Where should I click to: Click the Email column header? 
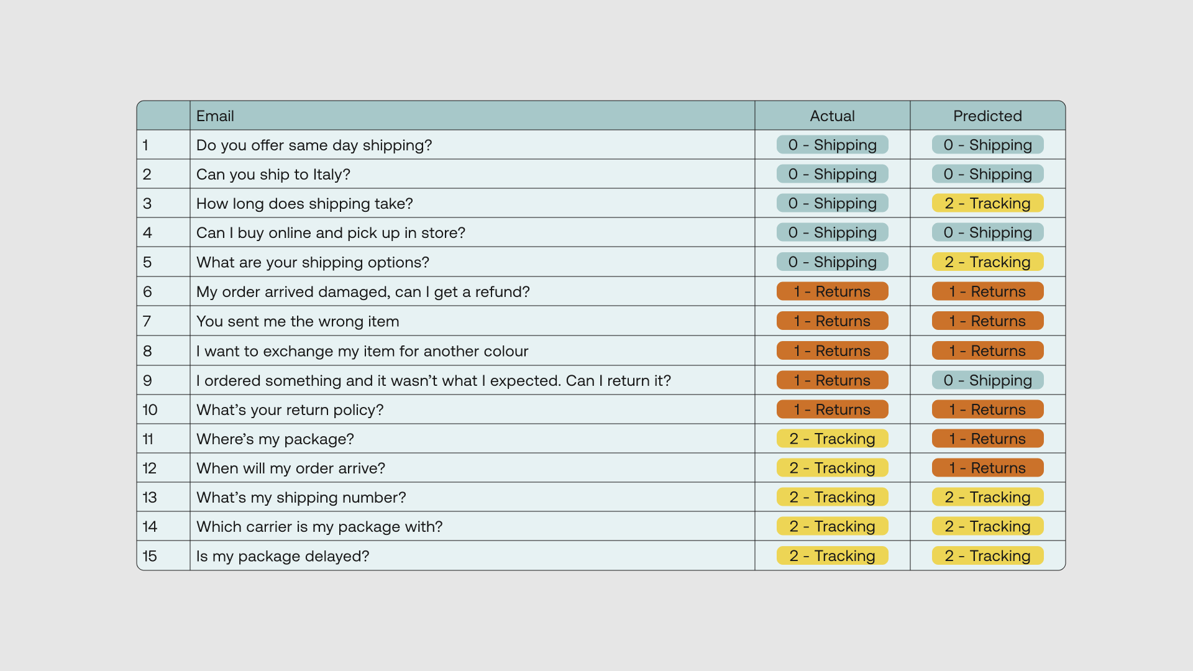(215, 116)
